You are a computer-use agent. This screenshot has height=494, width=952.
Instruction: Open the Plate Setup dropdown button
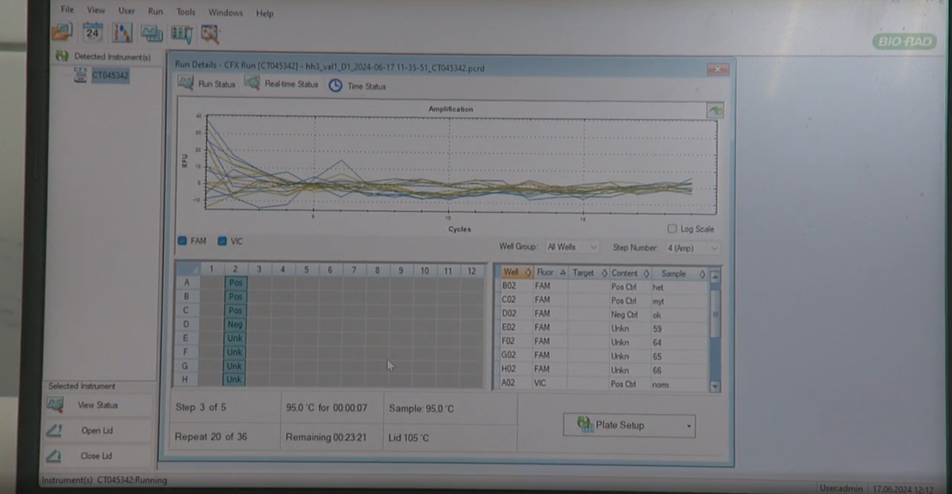tap(629, 425)
